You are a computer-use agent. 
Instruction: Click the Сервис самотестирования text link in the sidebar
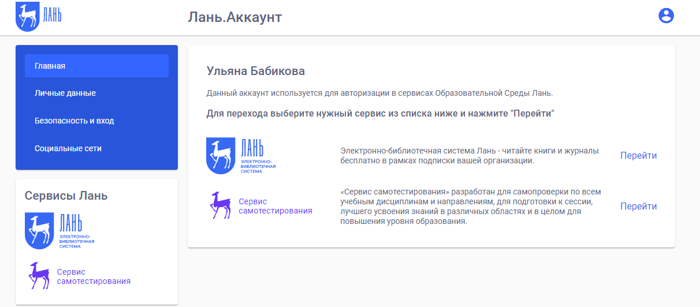[94, 276]
